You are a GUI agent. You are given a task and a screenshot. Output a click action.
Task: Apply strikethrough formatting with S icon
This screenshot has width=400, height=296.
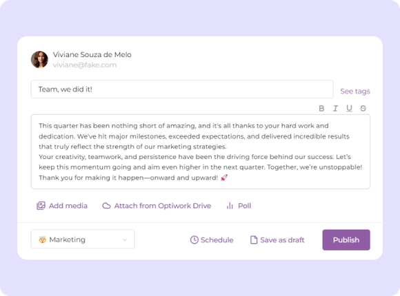(x=363, y=109)
